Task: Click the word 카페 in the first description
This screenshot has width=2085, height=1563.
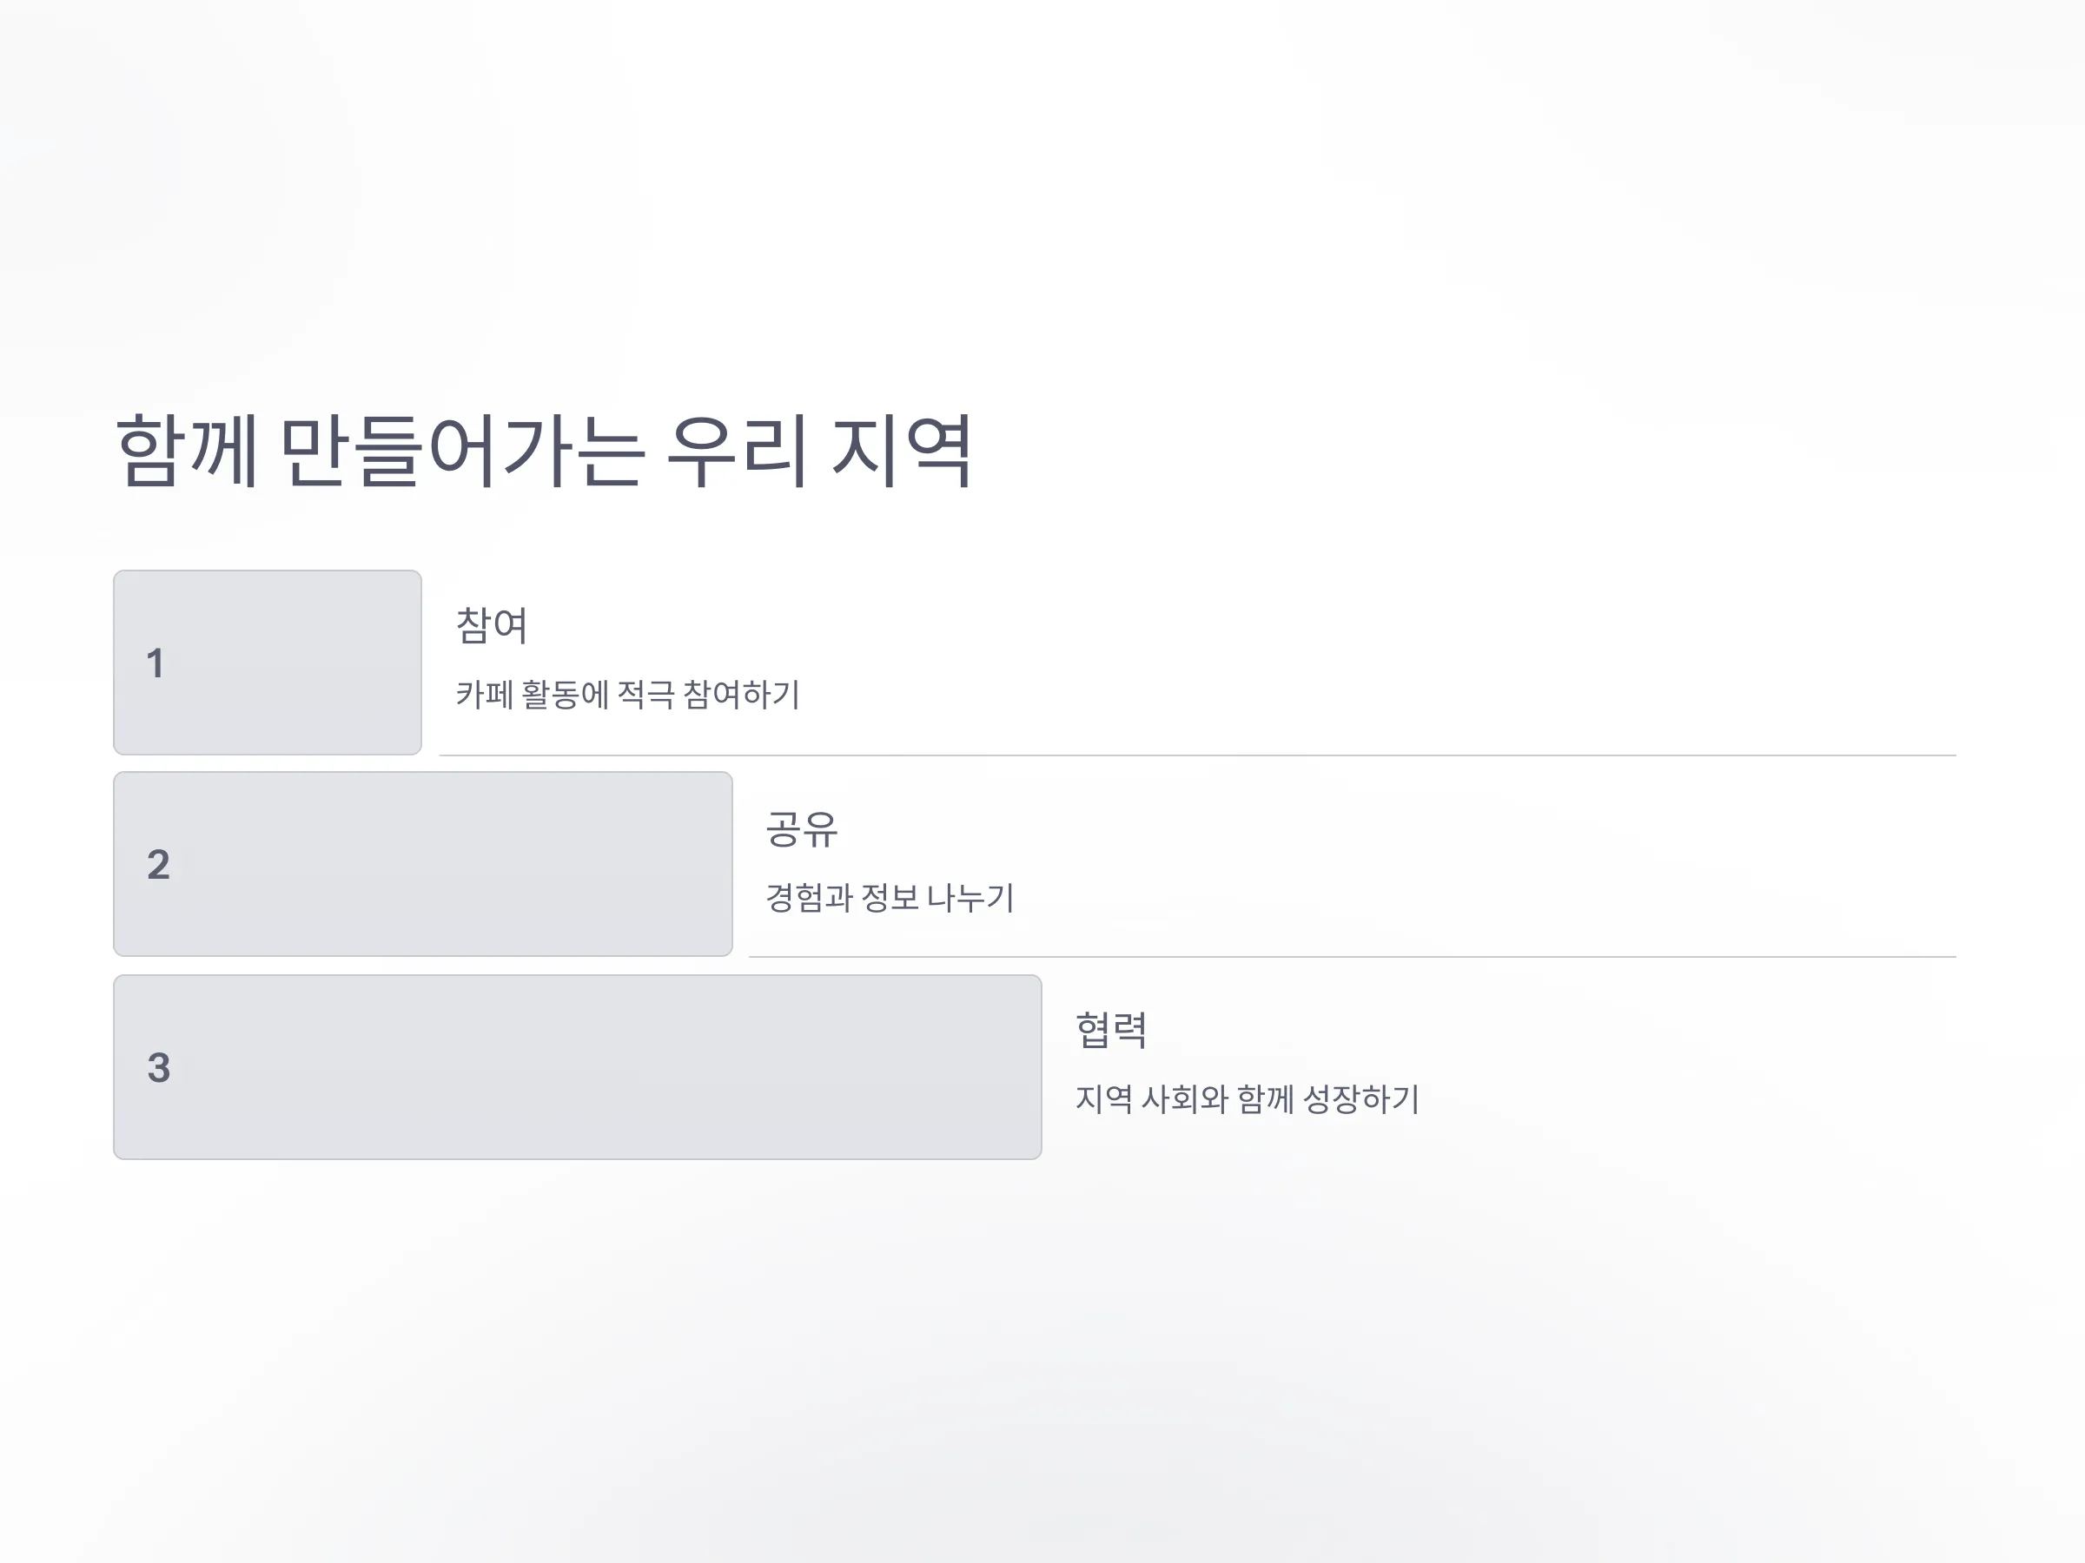Action: 485,695
